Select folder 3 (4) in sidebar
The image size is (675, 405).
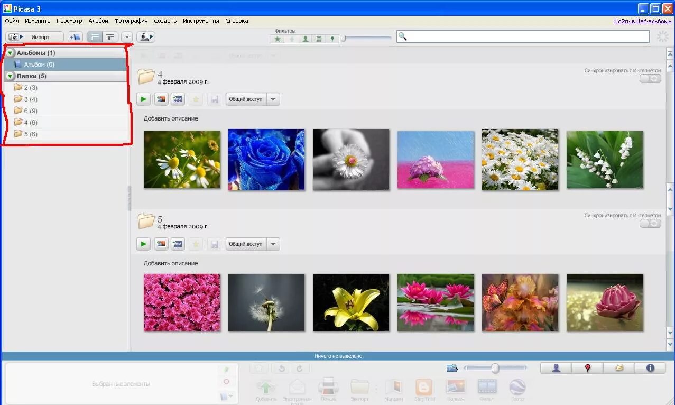click(66, 99)
